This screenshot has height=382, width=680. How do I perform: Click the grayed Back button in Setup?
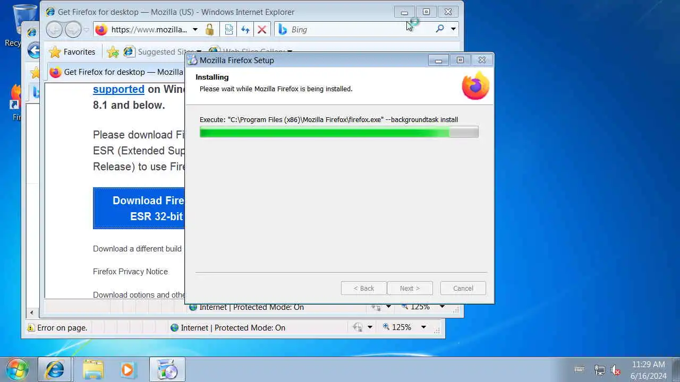tap(364, 288)
